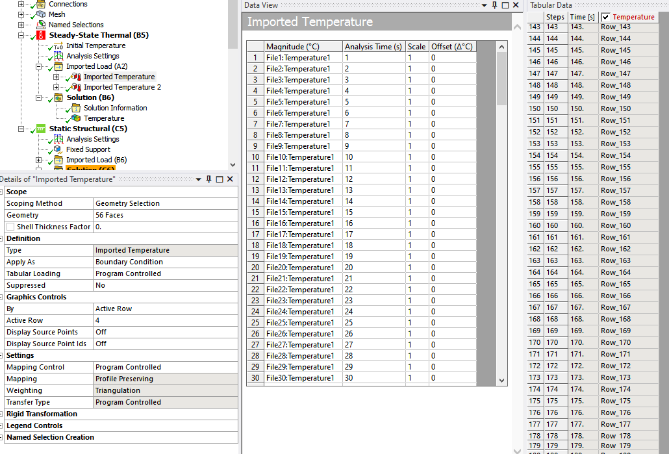Collapse the Steady-State Thermal (B5) node

tap(21, 36)
